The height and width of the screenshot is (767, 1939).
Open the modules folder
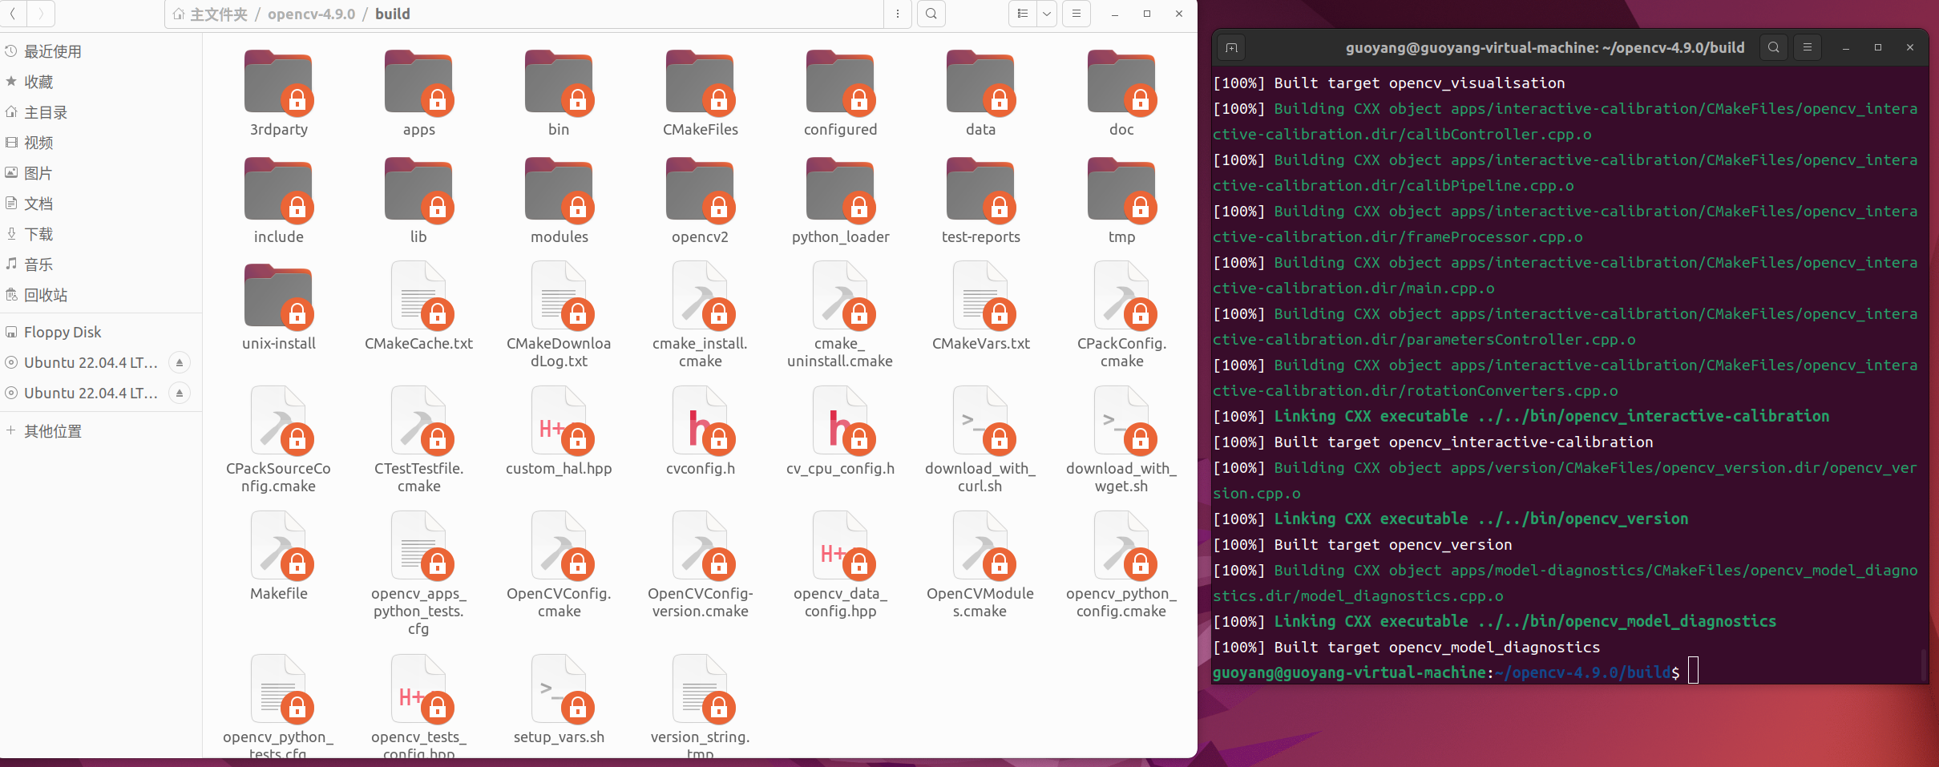pos(559,200)
